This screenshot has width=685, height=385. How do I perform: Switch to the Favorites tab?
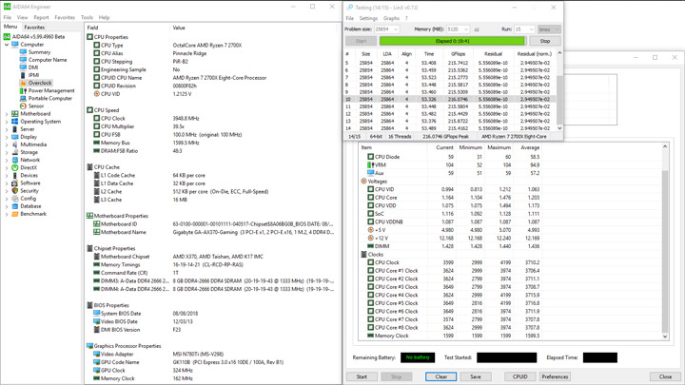[34, 27]
